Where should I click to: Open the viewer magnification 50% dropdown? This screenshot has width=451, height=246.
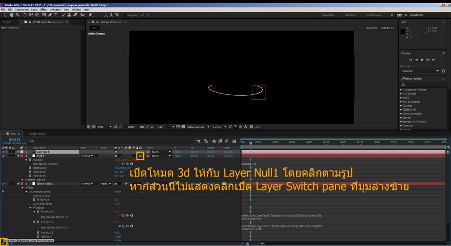coord(105,127)
